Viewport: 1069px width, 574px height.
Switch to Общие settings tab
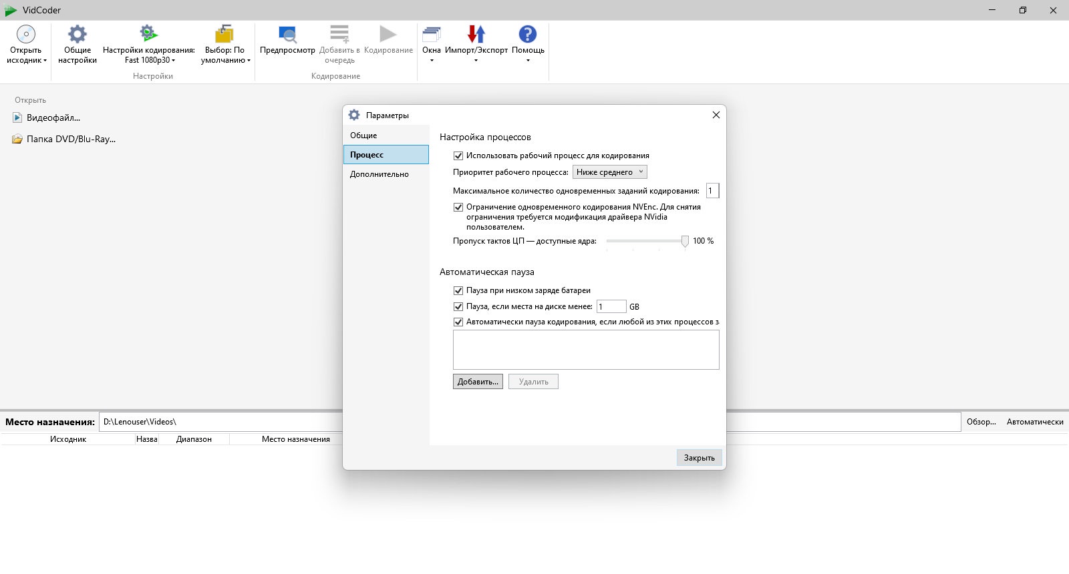tap(386, 135)
